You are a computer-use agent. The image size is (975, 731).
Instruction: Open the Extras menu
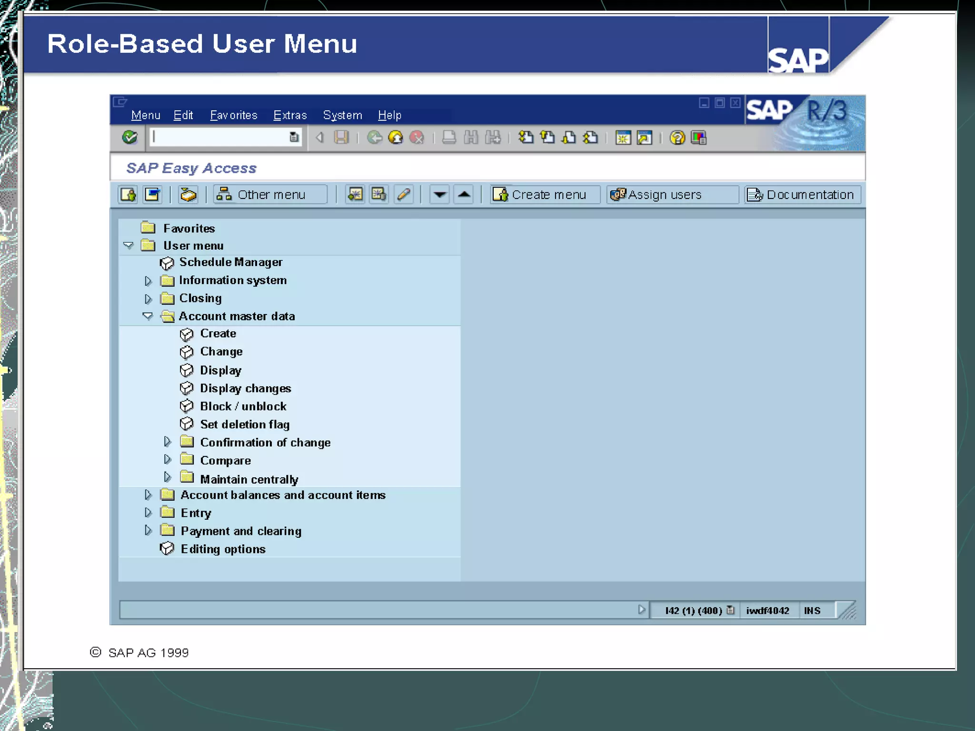[289, 115]
